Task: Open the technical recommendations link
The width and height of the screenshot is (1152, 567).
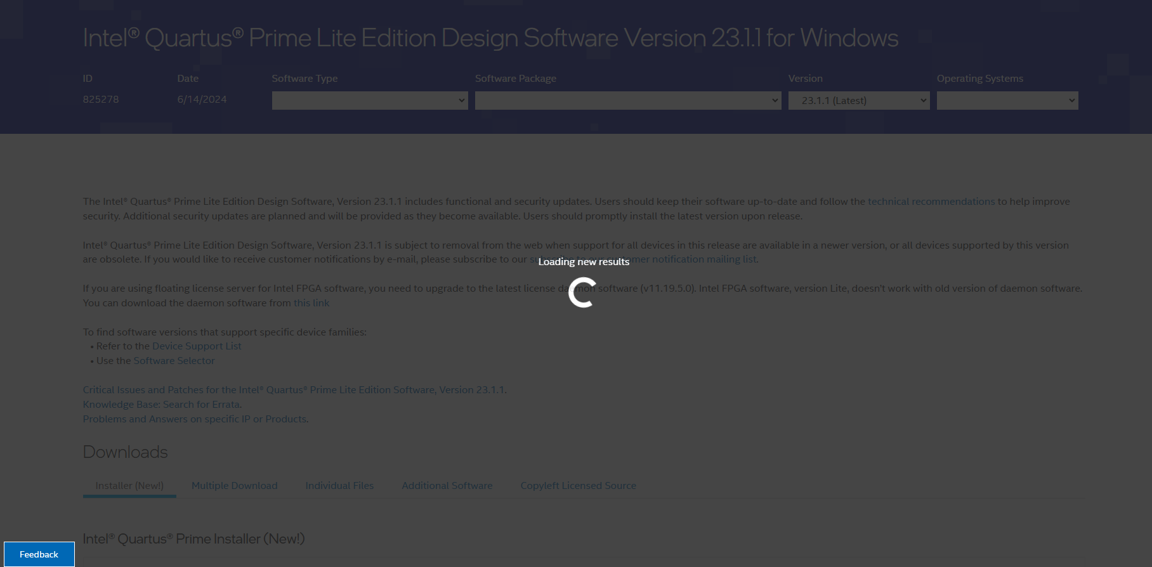Action: [931, 201]
